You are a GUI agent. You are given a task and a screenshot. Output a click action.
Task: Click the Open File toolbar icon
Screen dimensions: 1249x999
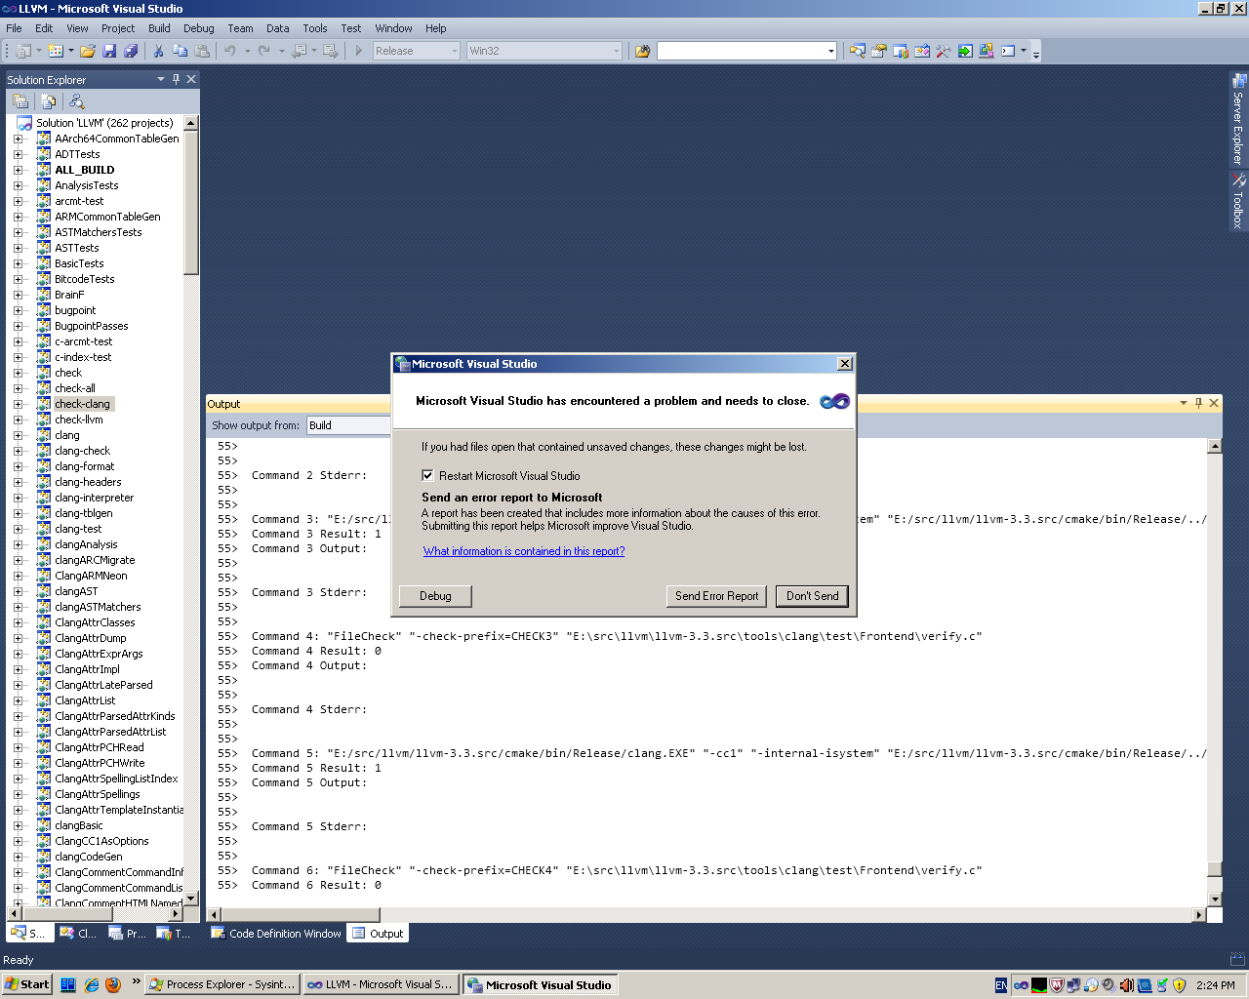tap(88, 51)
